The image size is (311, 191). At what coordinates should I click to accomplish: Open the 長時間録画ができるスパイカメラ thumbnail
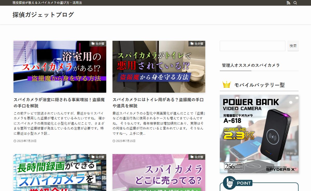click(60, 173)
